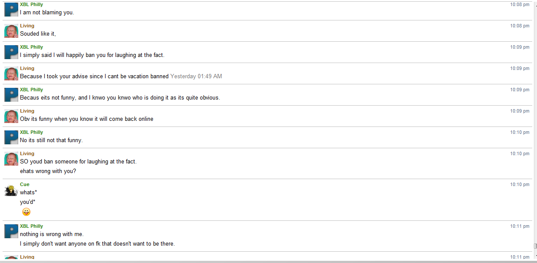537x263 pixels.
Task: Click the tongue-out emoji in Cue's message
Action: coord(27,212)
